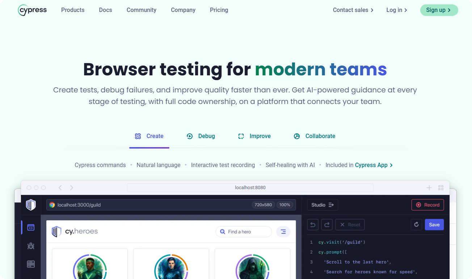Open the Cypress App link
This screenshot has height=279, width=472.
click(374, 165)
